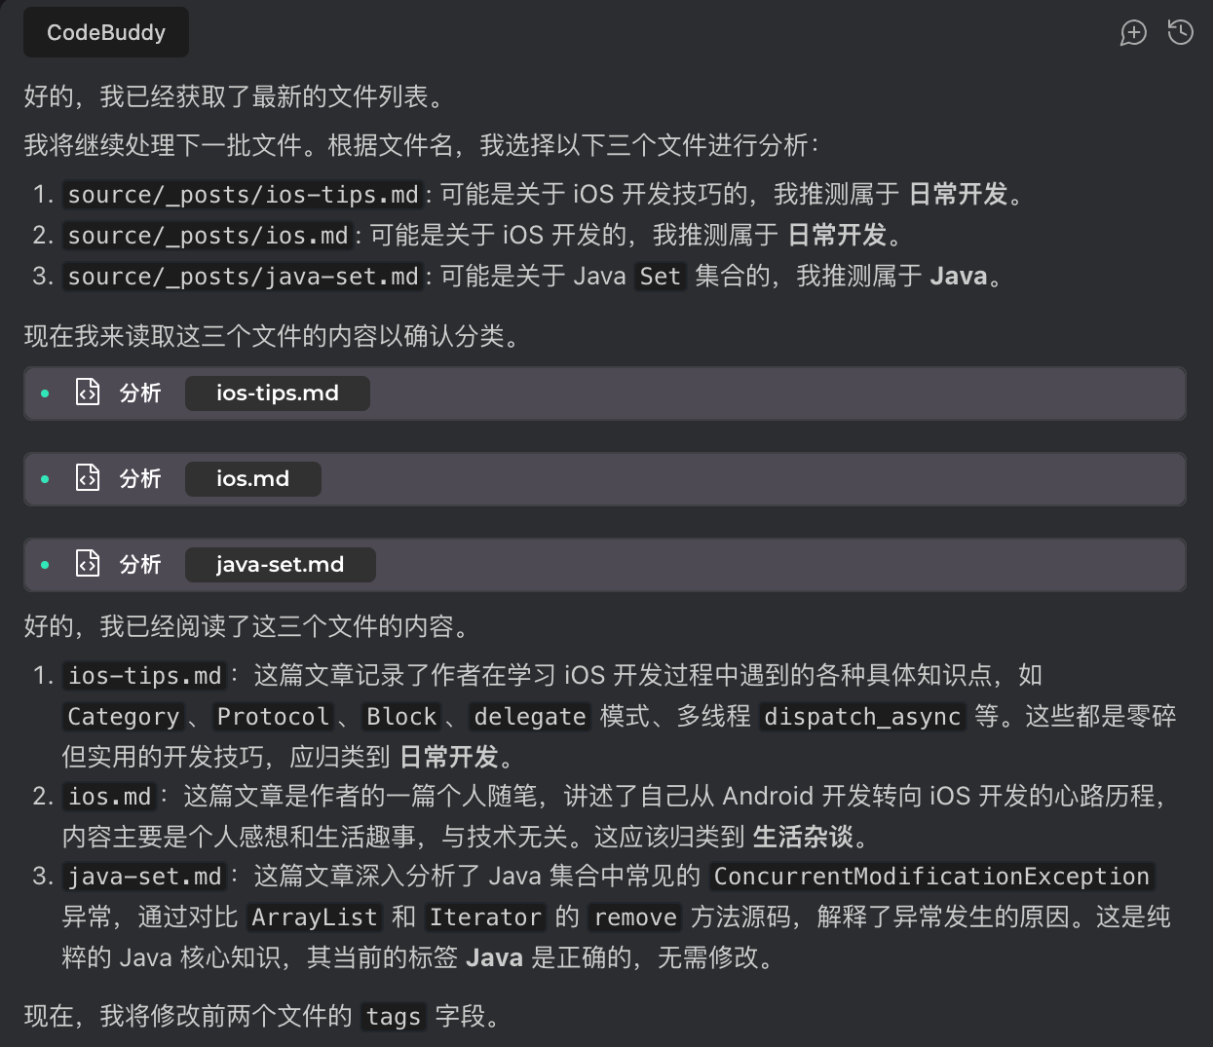Image resolution: width=1214 pixels, height=1048 pixels.
Task: Expand the ios-tips.md analysis row
Action: [604, 393]
